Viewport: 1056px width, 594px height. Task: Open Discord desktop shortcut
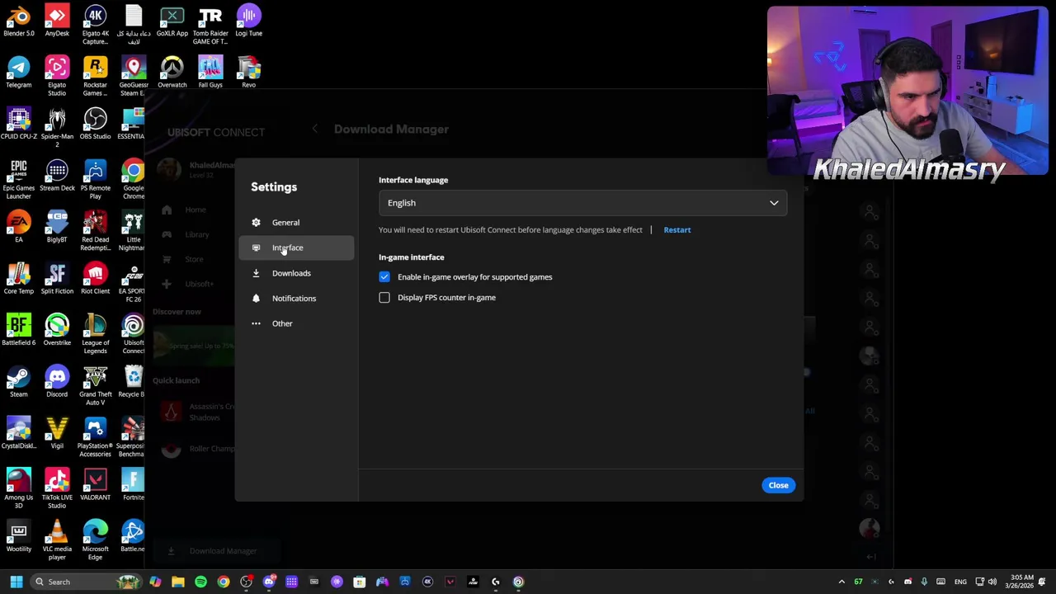57,381
